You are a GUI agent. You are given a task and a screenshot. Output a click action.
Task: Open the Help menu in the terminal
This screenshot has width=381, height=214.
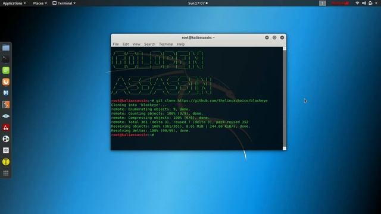pyautogui.click(x=180, y=44)
